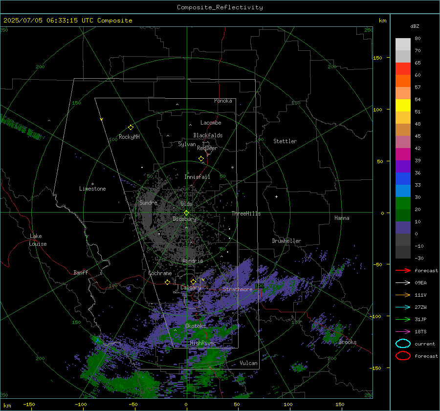Click the Airdrie city label
The height and width of the screenshot is (411, 440).
pyautogui.click(x=193, y=261)
